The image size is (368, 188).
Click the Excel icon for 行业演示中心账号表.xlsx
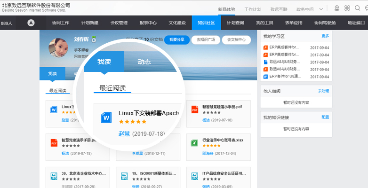click(195, 142)
